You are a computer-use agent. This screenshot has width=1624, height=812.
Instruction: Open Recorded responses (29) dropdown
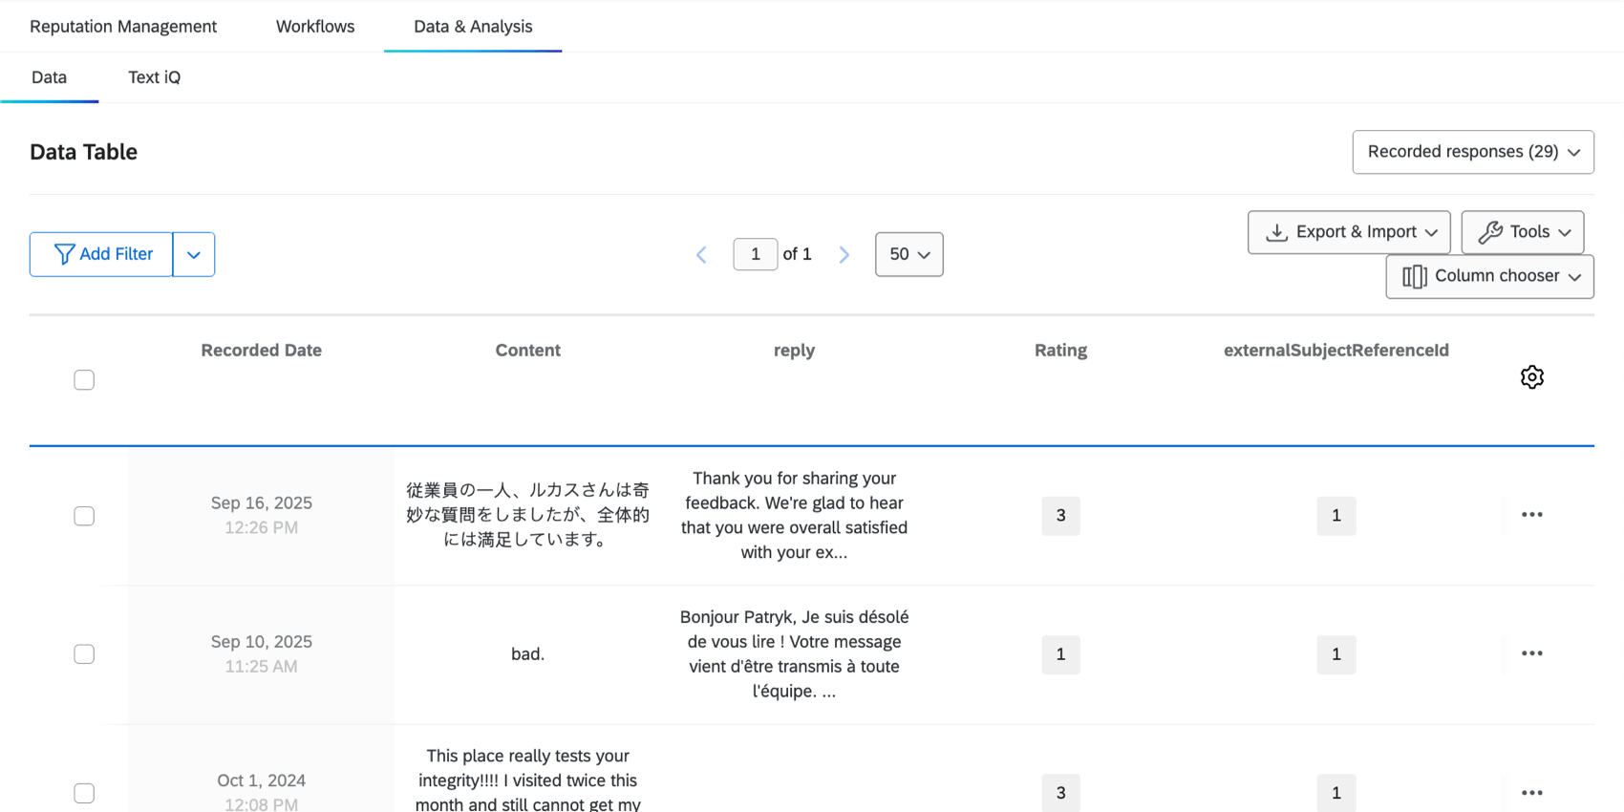point(1473,152)
